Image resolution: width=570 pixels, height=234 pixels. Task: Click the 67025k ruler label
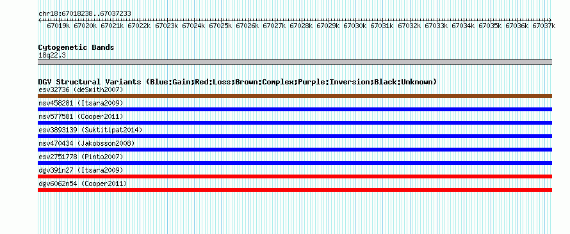coord(220,26)
